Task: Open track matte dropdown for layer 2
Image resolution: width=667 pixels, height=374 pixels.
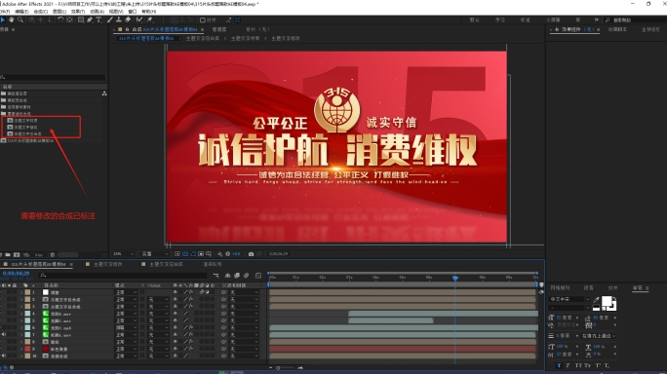Action: [158, 299]
